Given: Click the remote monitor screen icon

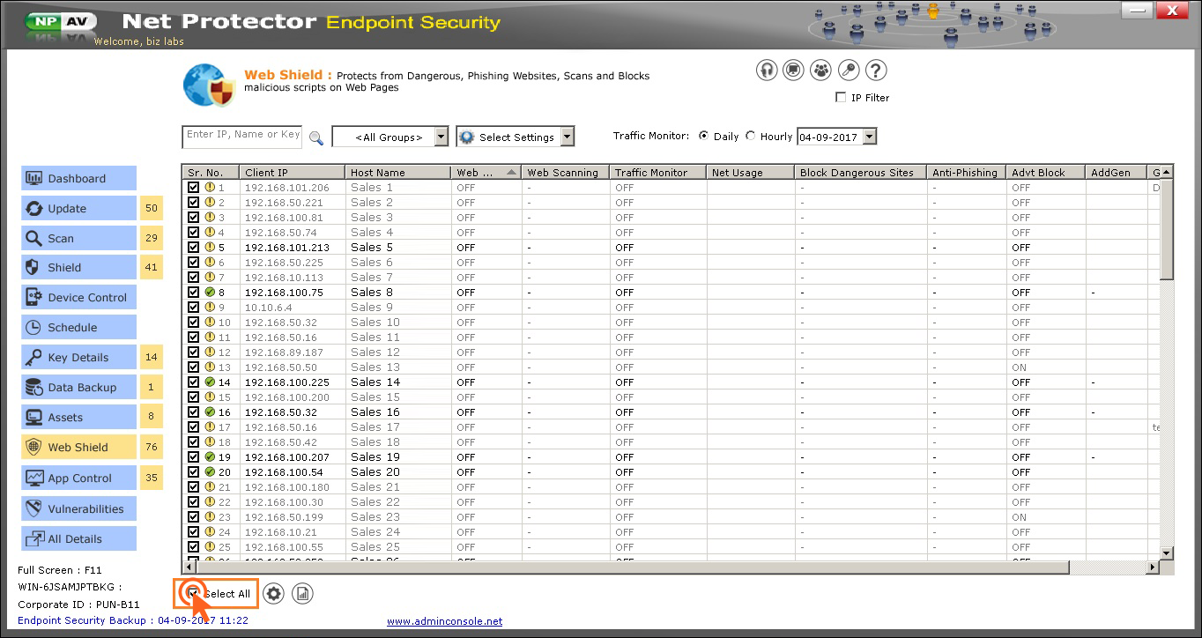Looking at the screenshot, I should coord(794,70).
